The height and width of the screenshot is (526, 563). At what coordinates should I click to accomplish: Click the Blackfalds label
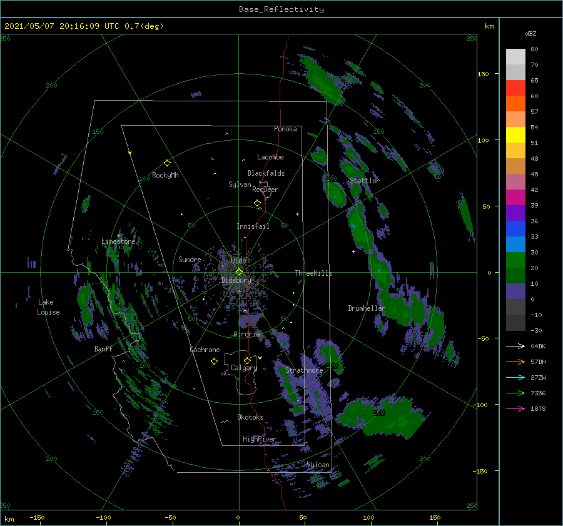tap(266, 173)
